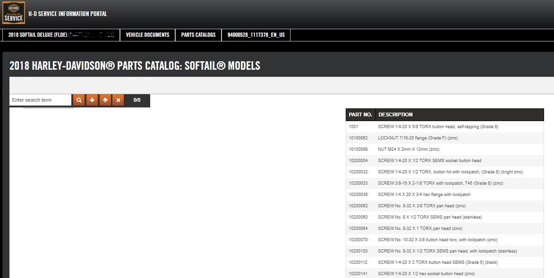This screenshot has height=278, width=554.
Task: Open the Parts Catalogs tab
Action: point(198,35)
